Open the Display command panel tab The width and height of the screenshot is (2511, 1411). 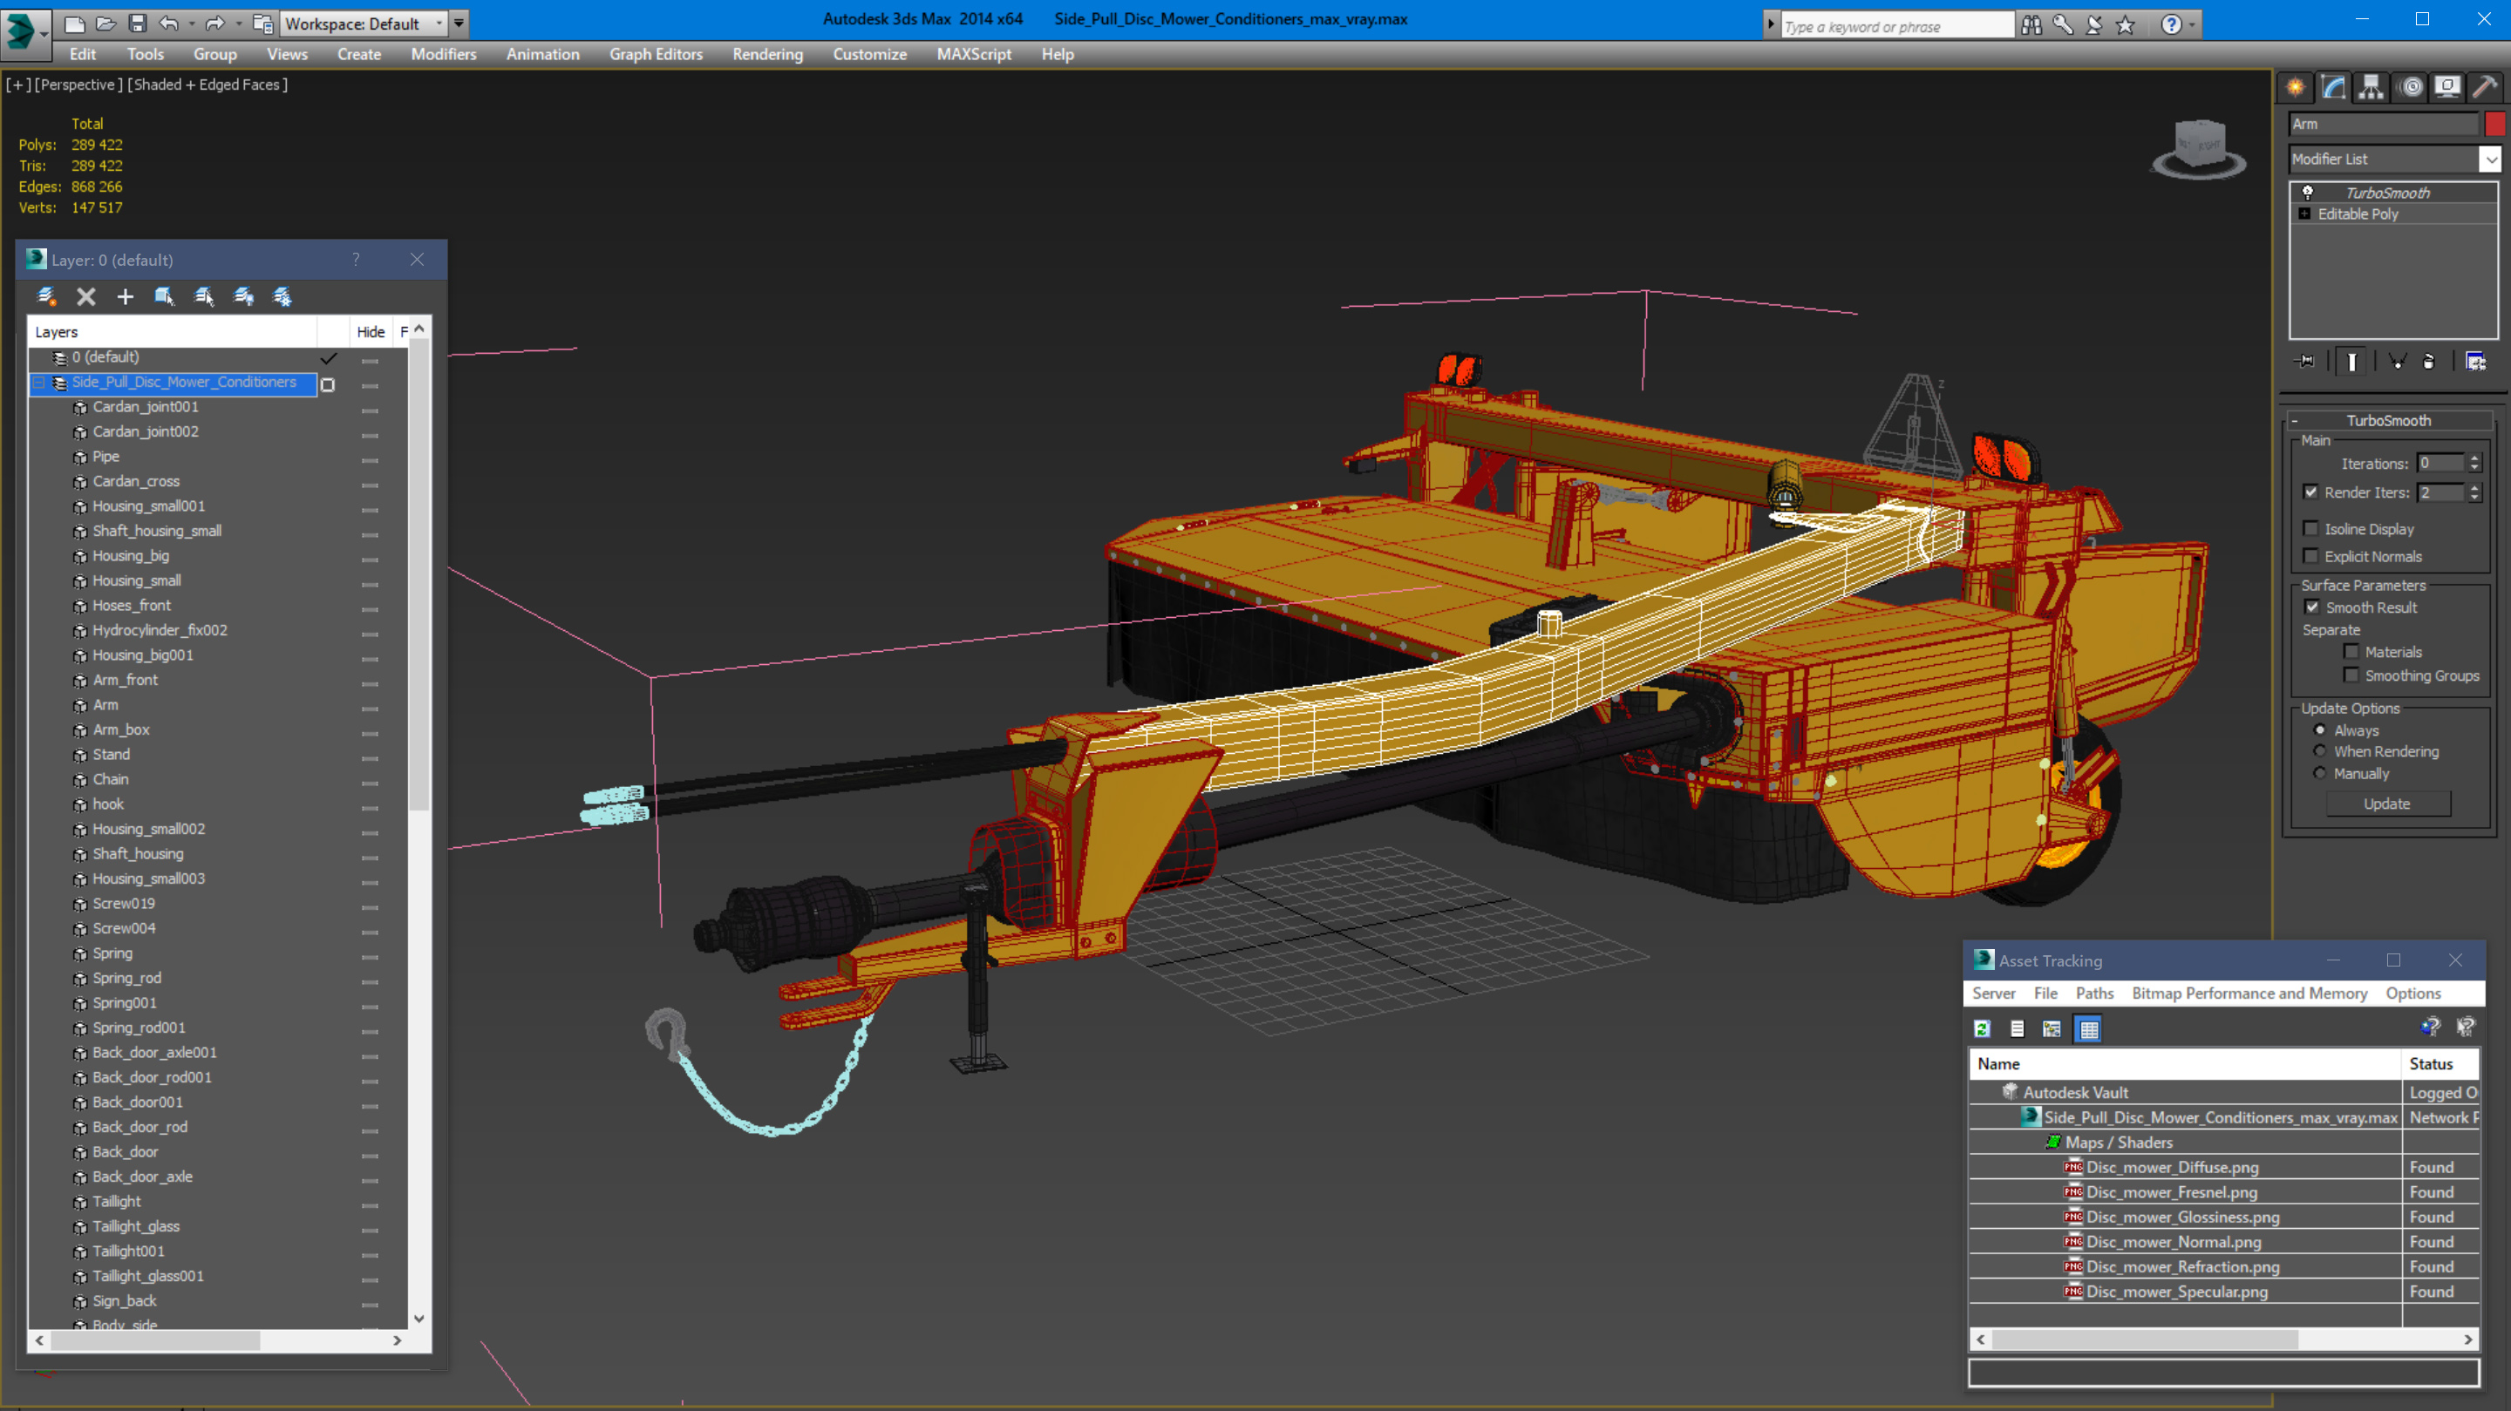coord(2447,88)
